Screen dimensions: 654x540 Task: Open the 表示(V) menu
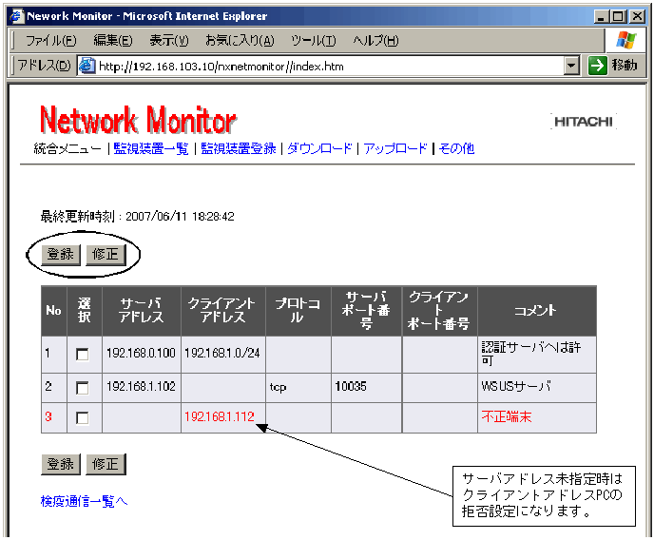(169, 41)
